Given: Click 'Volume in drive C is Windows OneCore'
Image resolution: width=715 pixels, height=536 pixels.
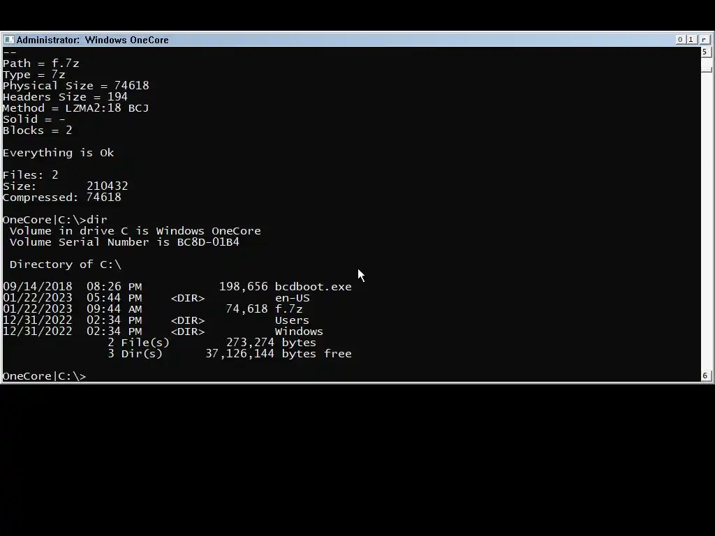Looking at the screenshot, I should (x=135, y=230).
